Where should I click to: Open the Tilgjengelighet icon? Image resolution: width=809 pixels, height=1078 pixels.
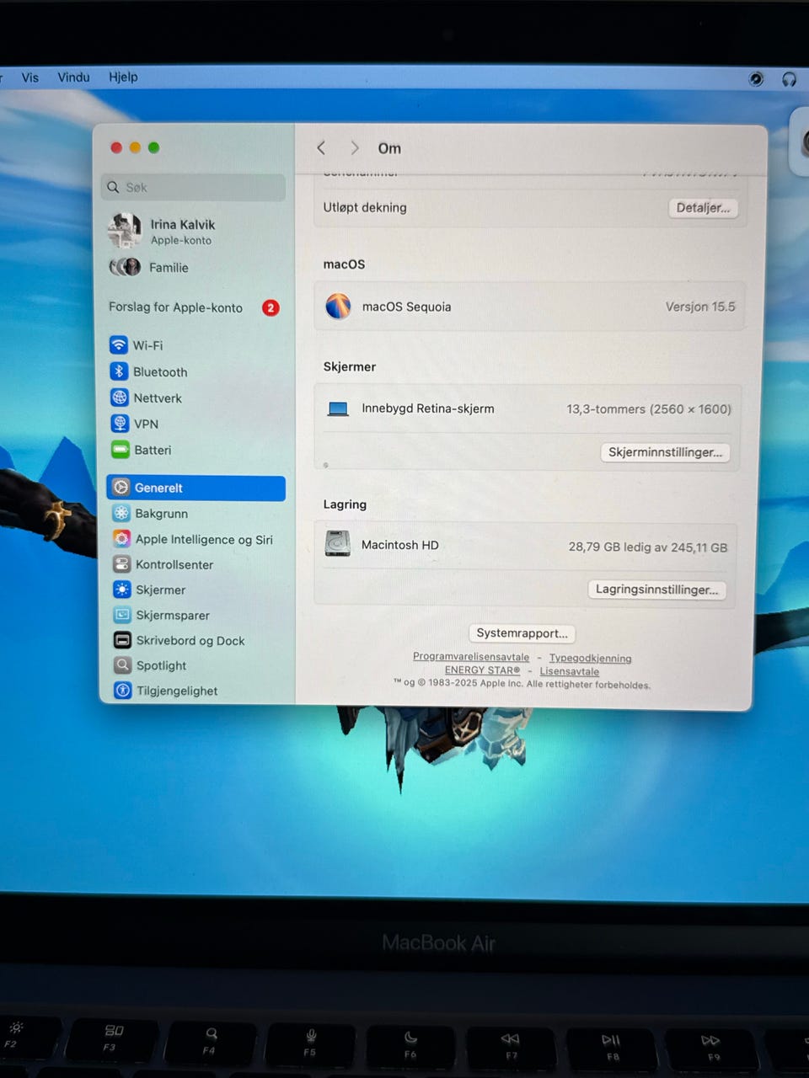pyautogui.click(x=123, y=691)
